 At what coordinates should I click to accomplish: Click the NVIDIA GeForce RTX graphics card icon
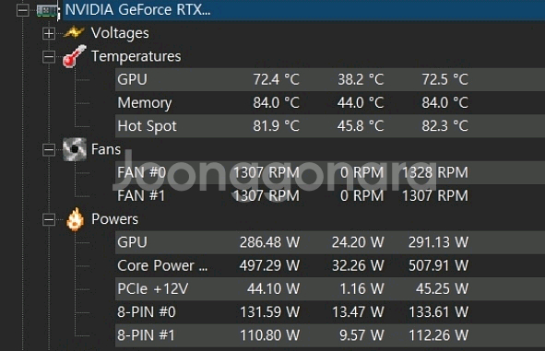47,10
